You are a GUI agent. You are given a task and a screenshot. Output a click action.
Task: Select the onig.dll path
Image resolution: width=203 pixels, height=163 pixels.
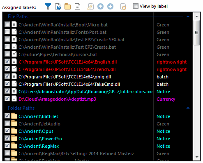[x=65, y=77]
